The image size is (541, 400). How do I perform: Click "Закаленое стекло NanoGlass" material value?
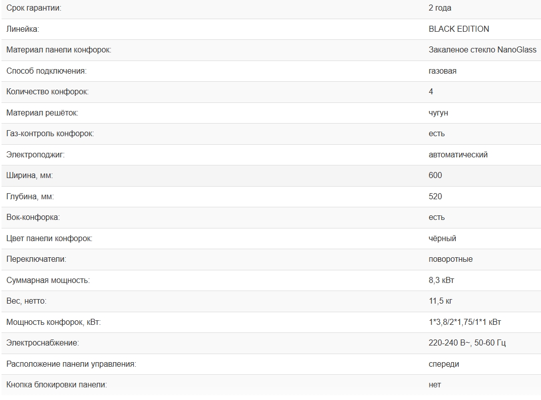(482, 50)
